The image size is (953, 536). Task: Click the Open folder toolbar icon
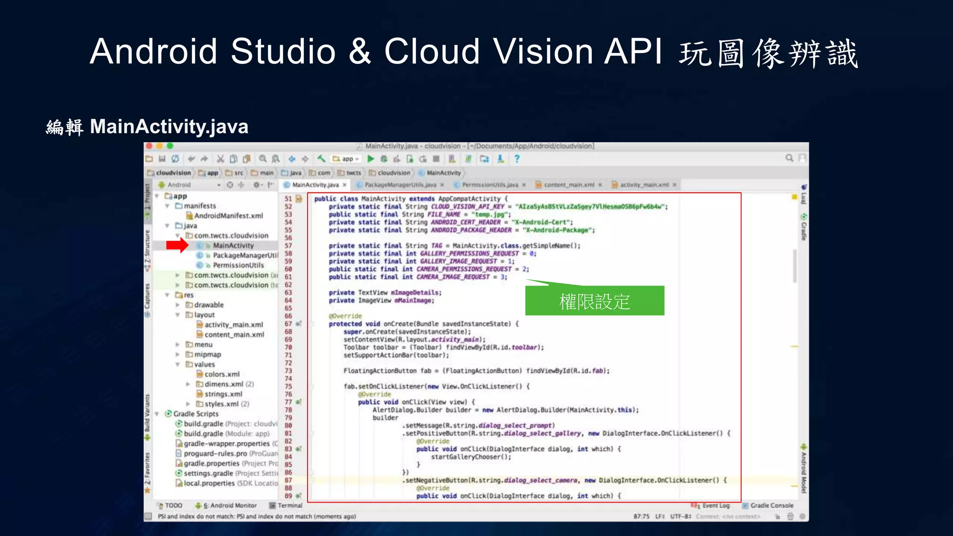click(149, 159)
